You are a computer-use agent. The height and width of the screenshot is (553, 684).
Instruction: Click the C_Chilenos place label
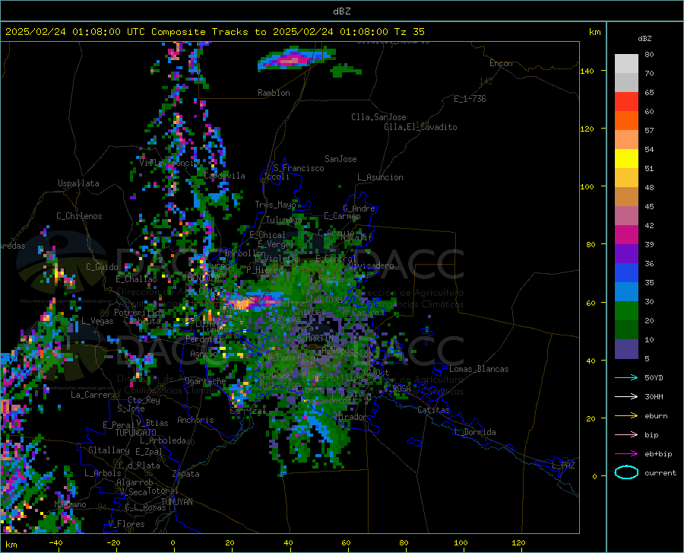pos(79,216)
